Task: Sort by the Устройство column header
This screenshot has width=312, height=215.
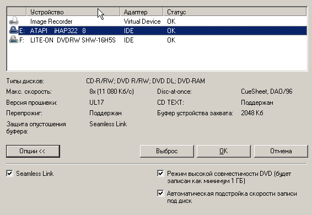Action: coord(73,12)
